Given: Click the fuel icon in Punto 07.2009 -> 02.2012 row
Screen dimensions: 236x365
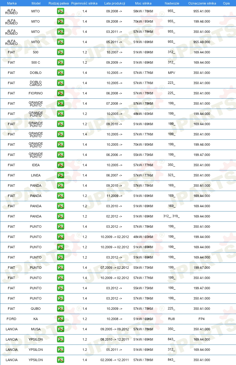Looking at the screenshot, I should (60, 268).
